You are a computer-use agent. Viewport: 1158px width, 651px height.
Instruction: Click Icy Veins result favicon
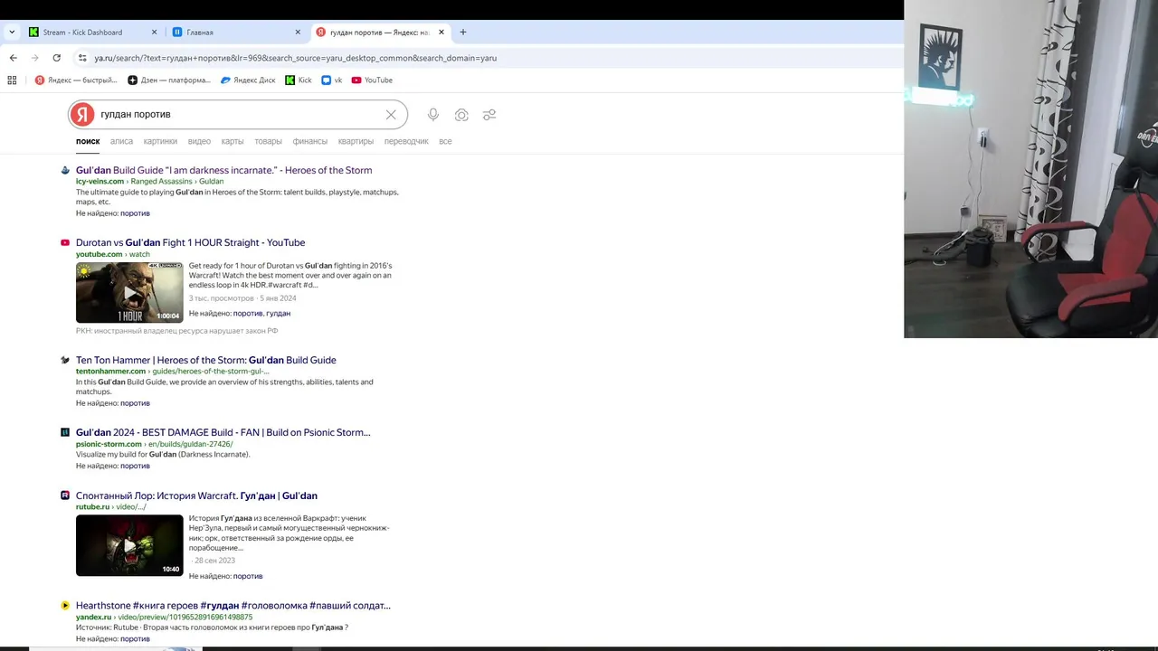(65, 170)
